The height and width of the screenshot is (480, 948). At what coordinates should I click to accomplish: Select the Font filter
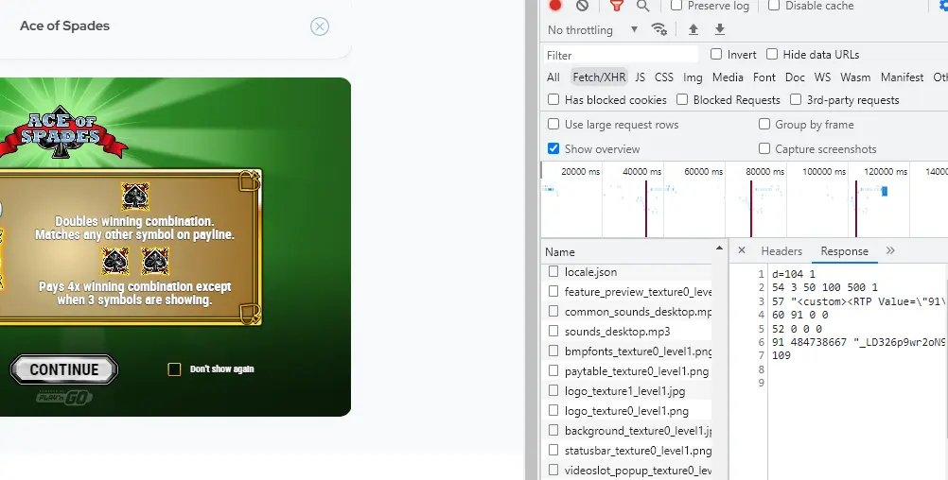pyautogui.click(x=764, y=77)
